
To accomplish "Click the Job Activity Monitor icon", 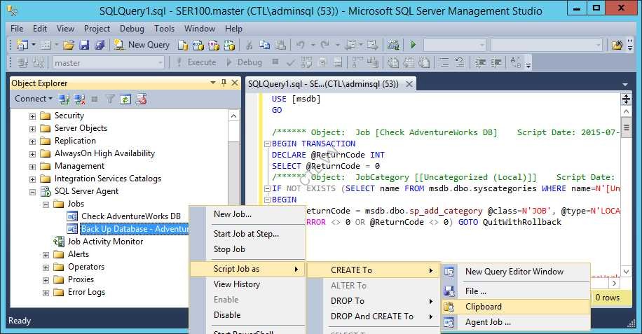I will click(59, 242).
